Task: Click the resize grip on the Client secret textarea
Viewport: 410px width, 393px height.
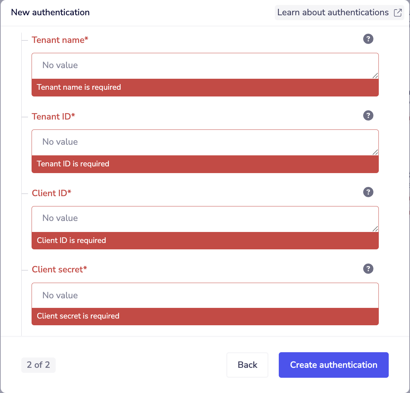Action: (376, 305)
